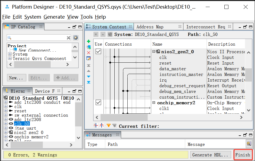The height and width of the screenshot is (161, 255).
Task: Open the File menu
Action: [x=6, y=17]
